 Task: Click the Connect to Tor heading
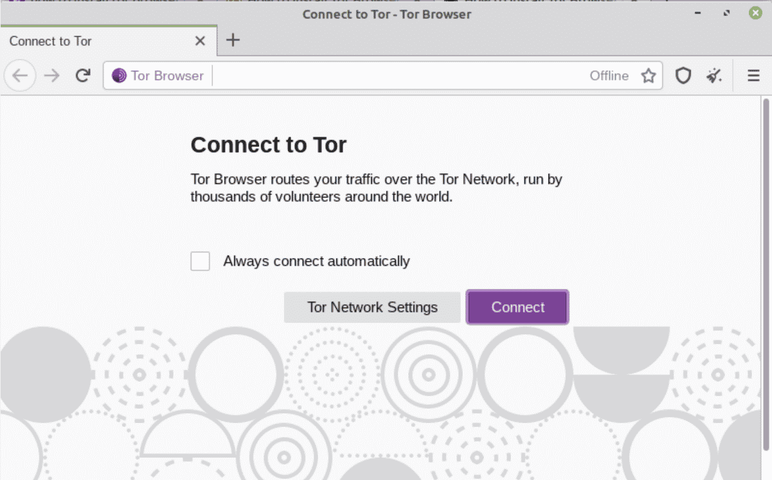pyautogui.click(x=269, y=145)
